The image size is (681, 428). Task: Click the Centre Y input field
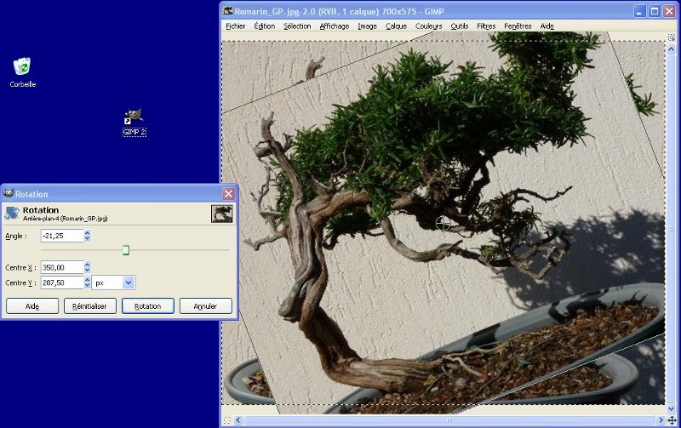tap(62, 282)
